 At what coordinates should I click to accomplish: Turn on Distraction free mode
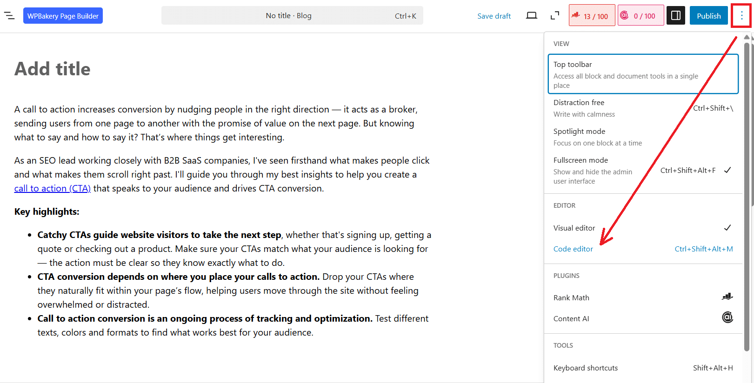643,108
